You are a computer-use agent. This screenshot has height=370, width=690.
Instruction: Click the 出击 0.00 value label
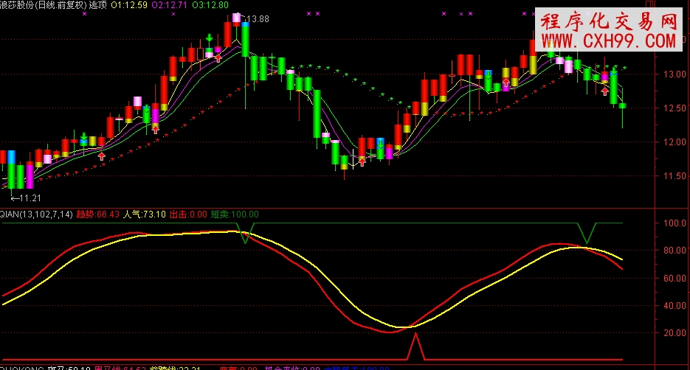[188, 214]
